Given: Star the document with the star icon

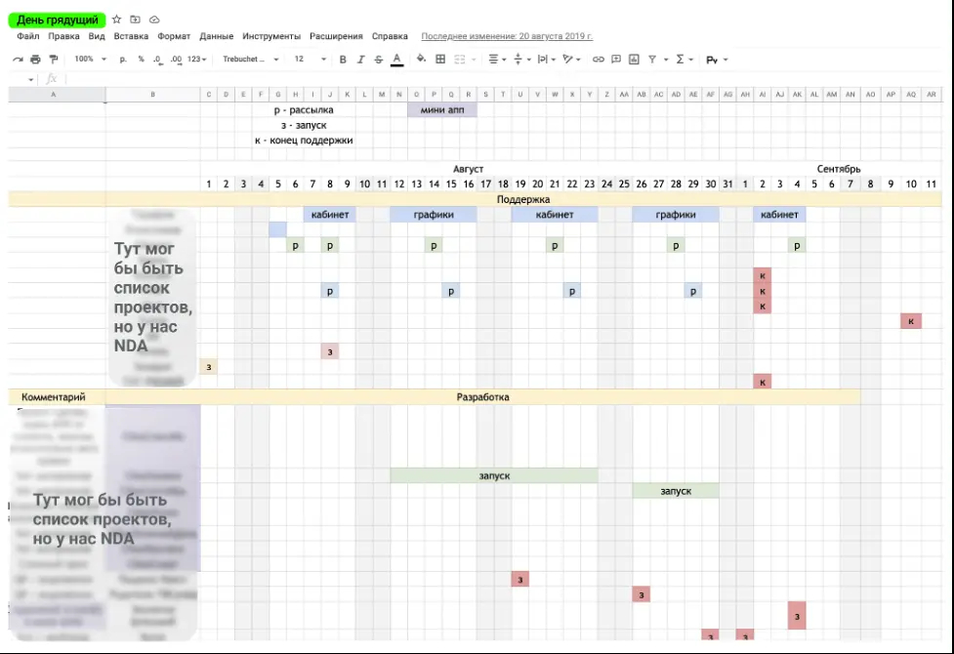Looking at the screenshot, I should tap(117, 20).
